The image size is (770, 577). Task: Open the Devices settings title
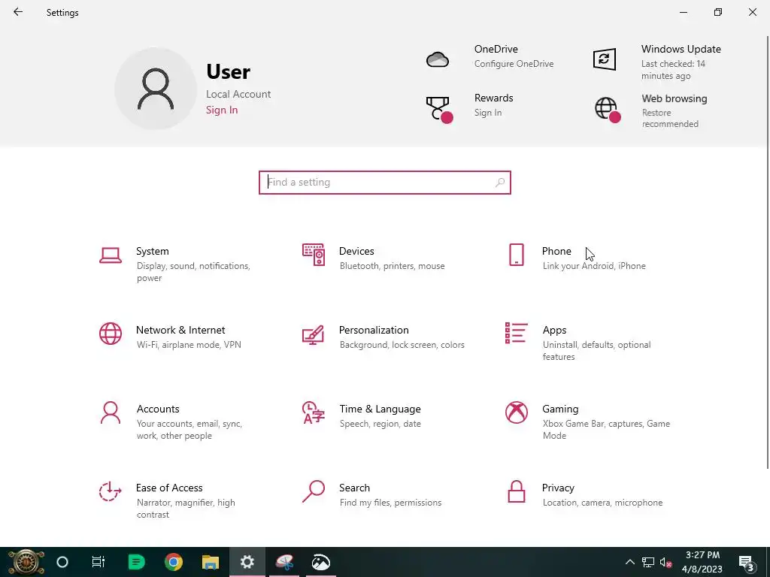[x=356, y=251]
